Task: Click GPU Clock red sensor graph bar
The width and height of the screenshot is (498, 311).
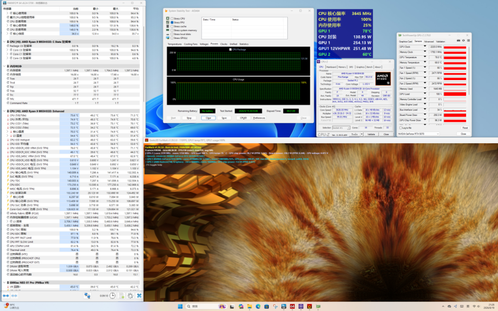Action: click(455, 47)
